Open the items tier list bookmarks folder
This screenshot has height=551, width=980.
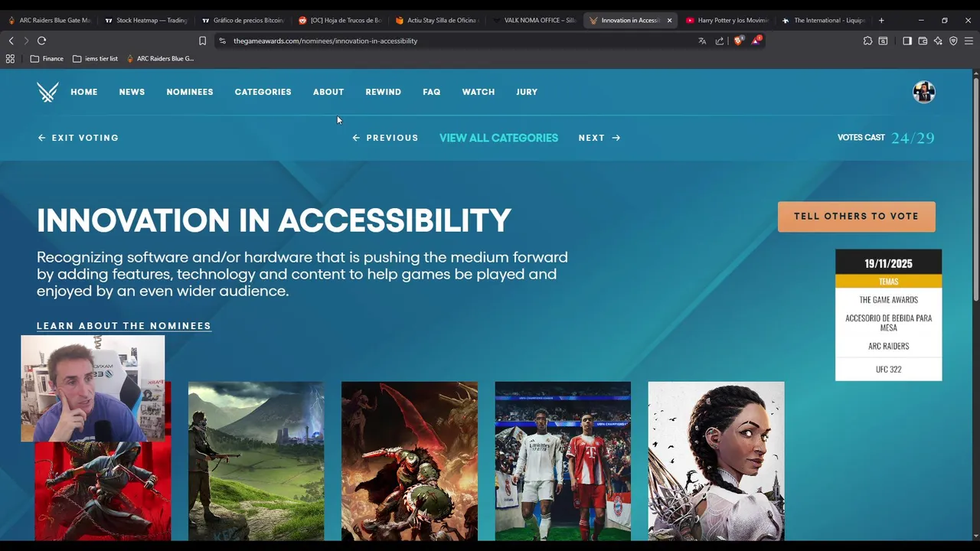(95, 58)
